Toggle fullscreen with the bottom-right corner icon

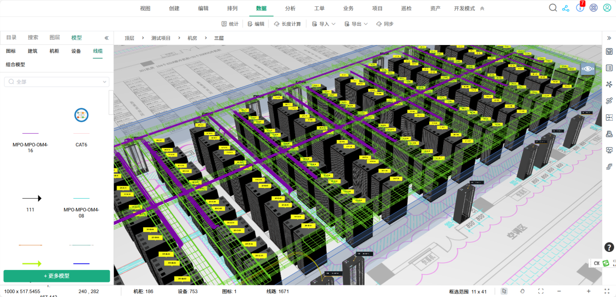[606, 291]
